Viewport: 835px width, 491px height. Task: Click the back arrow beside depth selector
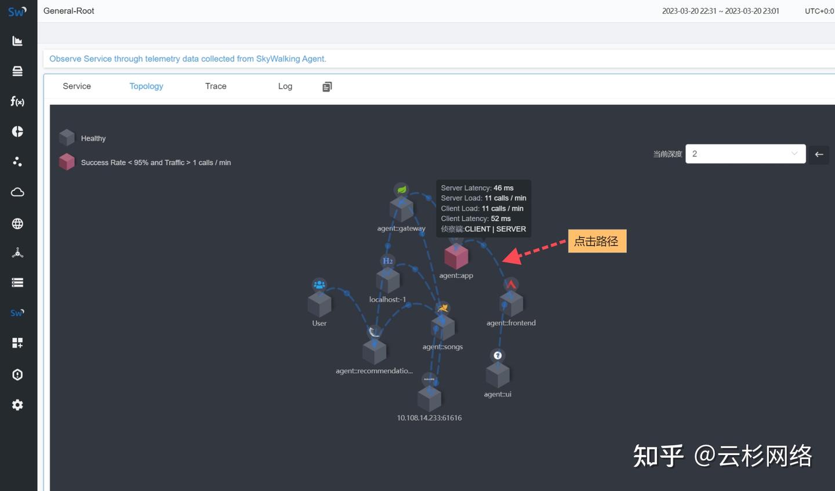pyautogui.click(x=819, y=154)
